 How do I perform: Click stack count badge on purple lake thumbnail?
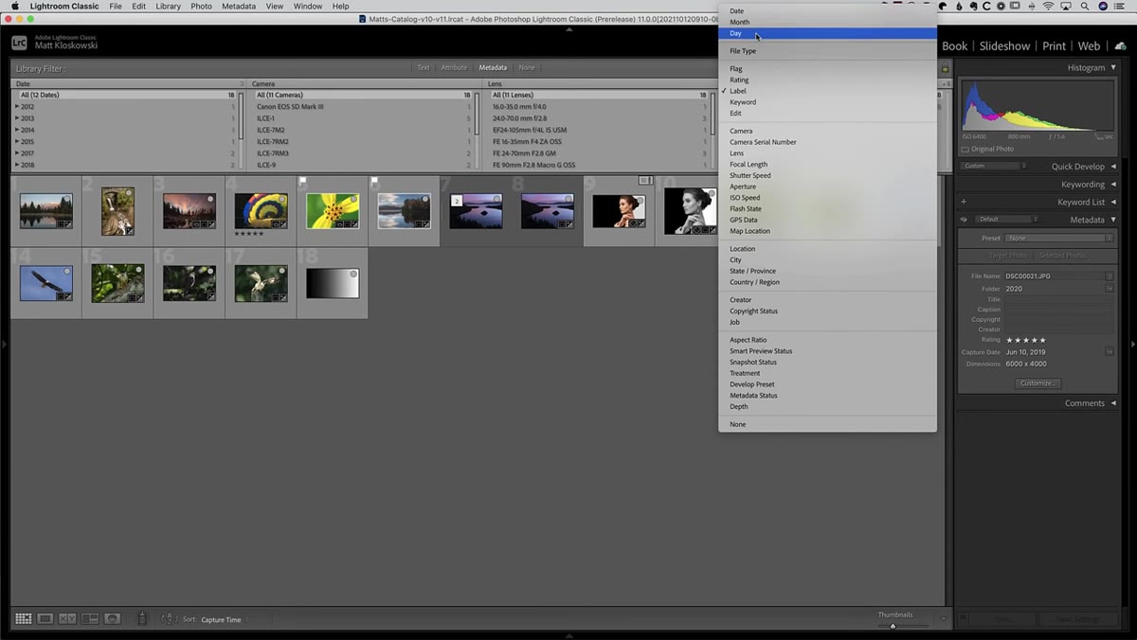point(457,201)
